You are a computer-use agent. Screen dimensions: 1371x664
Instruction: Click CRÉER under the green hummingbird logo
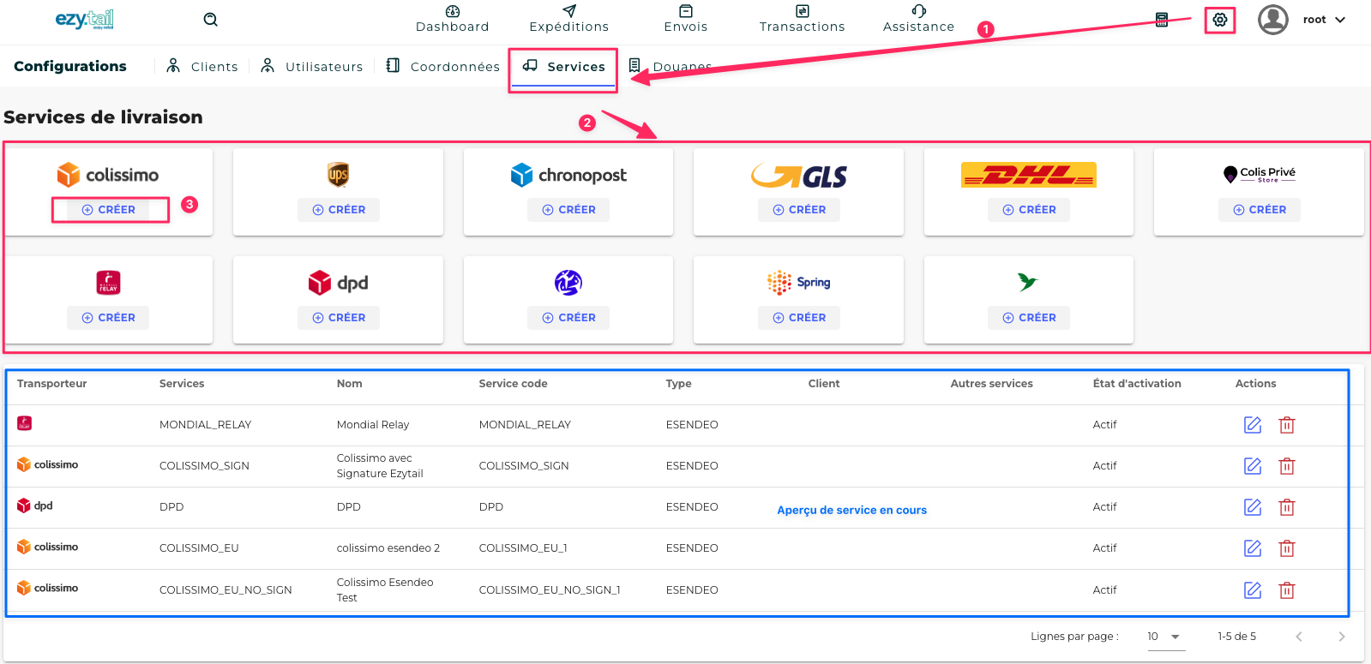[1029, 318]
